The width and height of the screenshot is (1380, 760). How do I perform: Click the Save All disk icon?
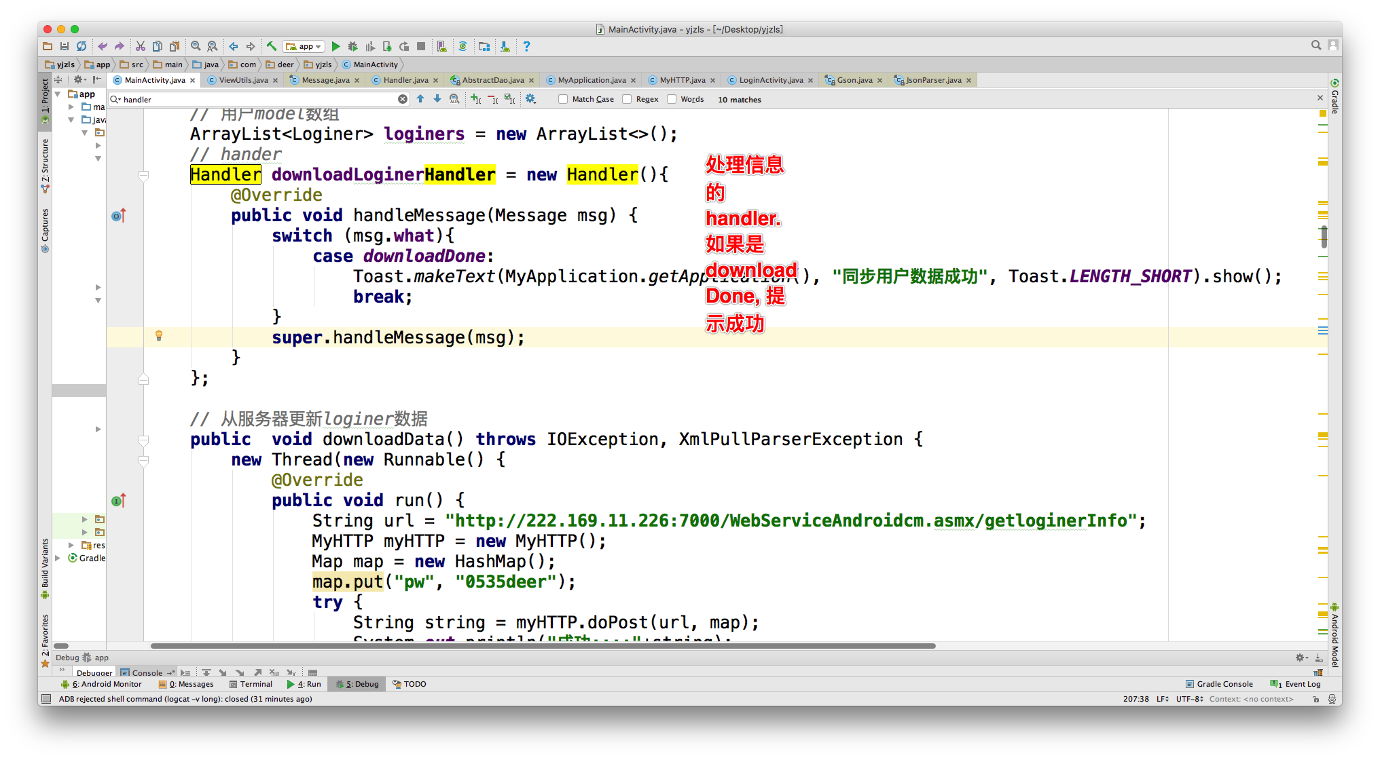pyautogui.click(x=65, y=46)
